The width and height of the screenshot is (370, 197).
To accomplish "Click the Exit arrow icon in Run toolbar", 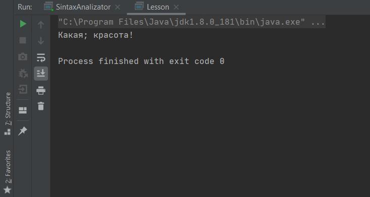I will tap(23, 90).
